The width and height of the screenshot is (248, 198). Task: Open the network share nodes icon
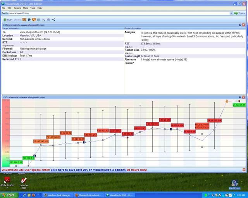(53, 20)
